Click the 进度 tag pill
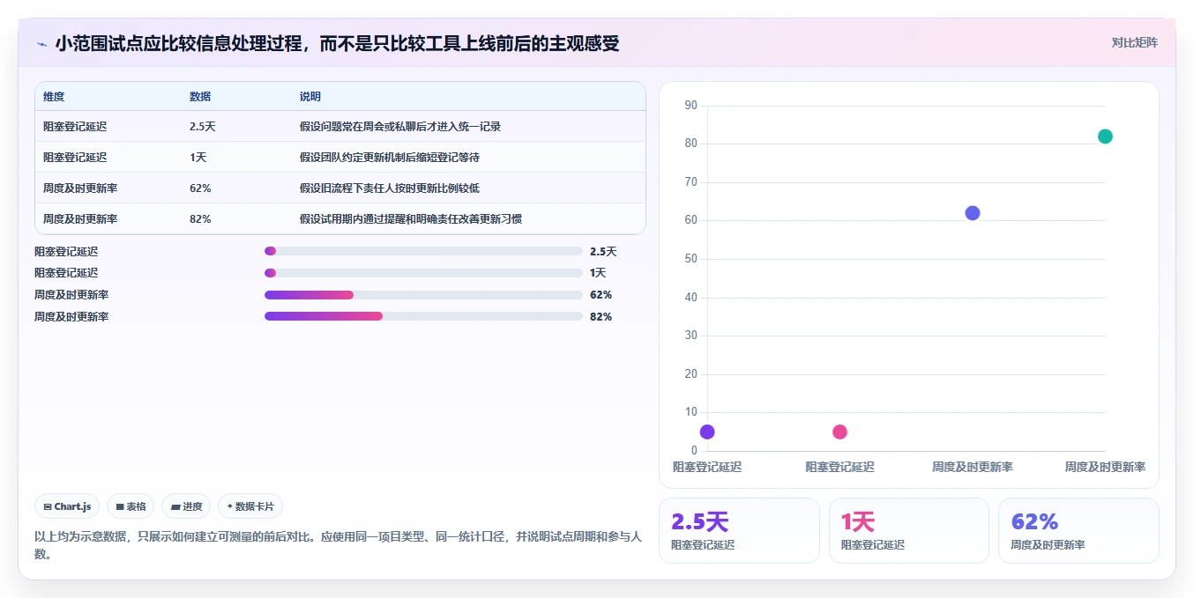Viewport: 1194px width, 598px height. tap(186, 506)
